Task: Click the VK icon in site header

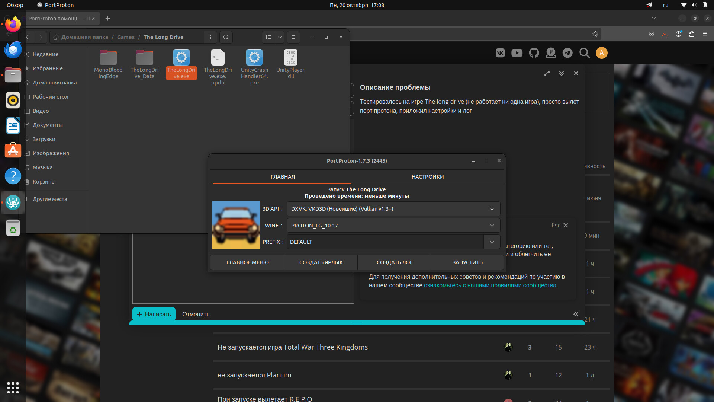Action: click(x=500, y=53)
